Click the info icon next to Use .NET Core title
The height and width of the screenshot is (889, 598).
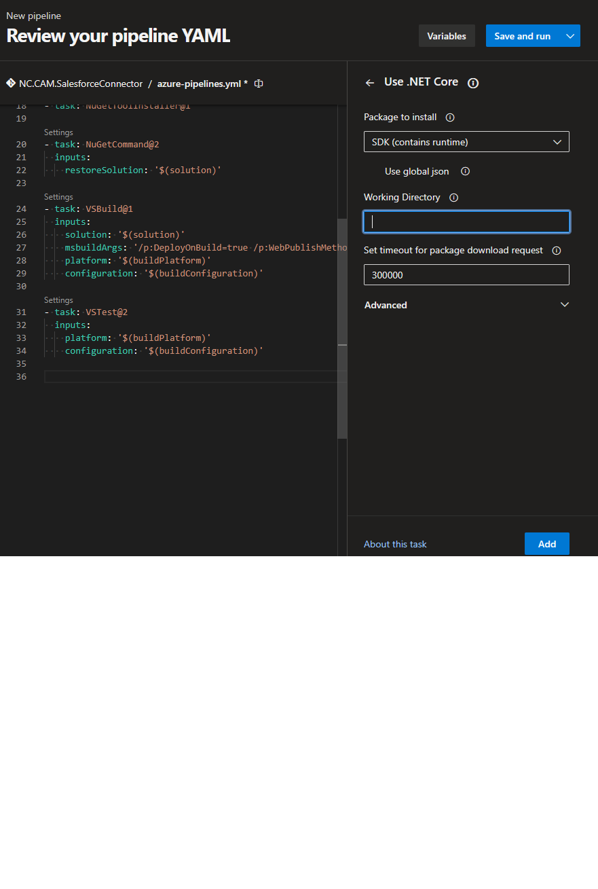pos(473,83)
